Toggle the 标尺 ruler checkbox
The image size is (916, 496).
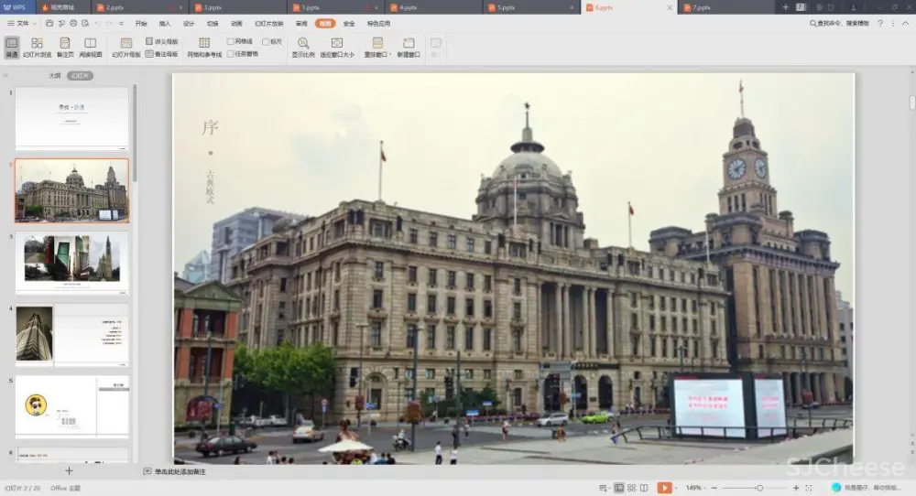pos(266,41)
